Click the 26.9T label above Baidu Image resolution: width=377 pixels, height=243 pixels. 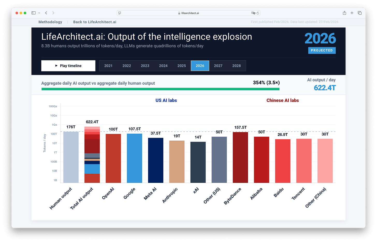283,135
